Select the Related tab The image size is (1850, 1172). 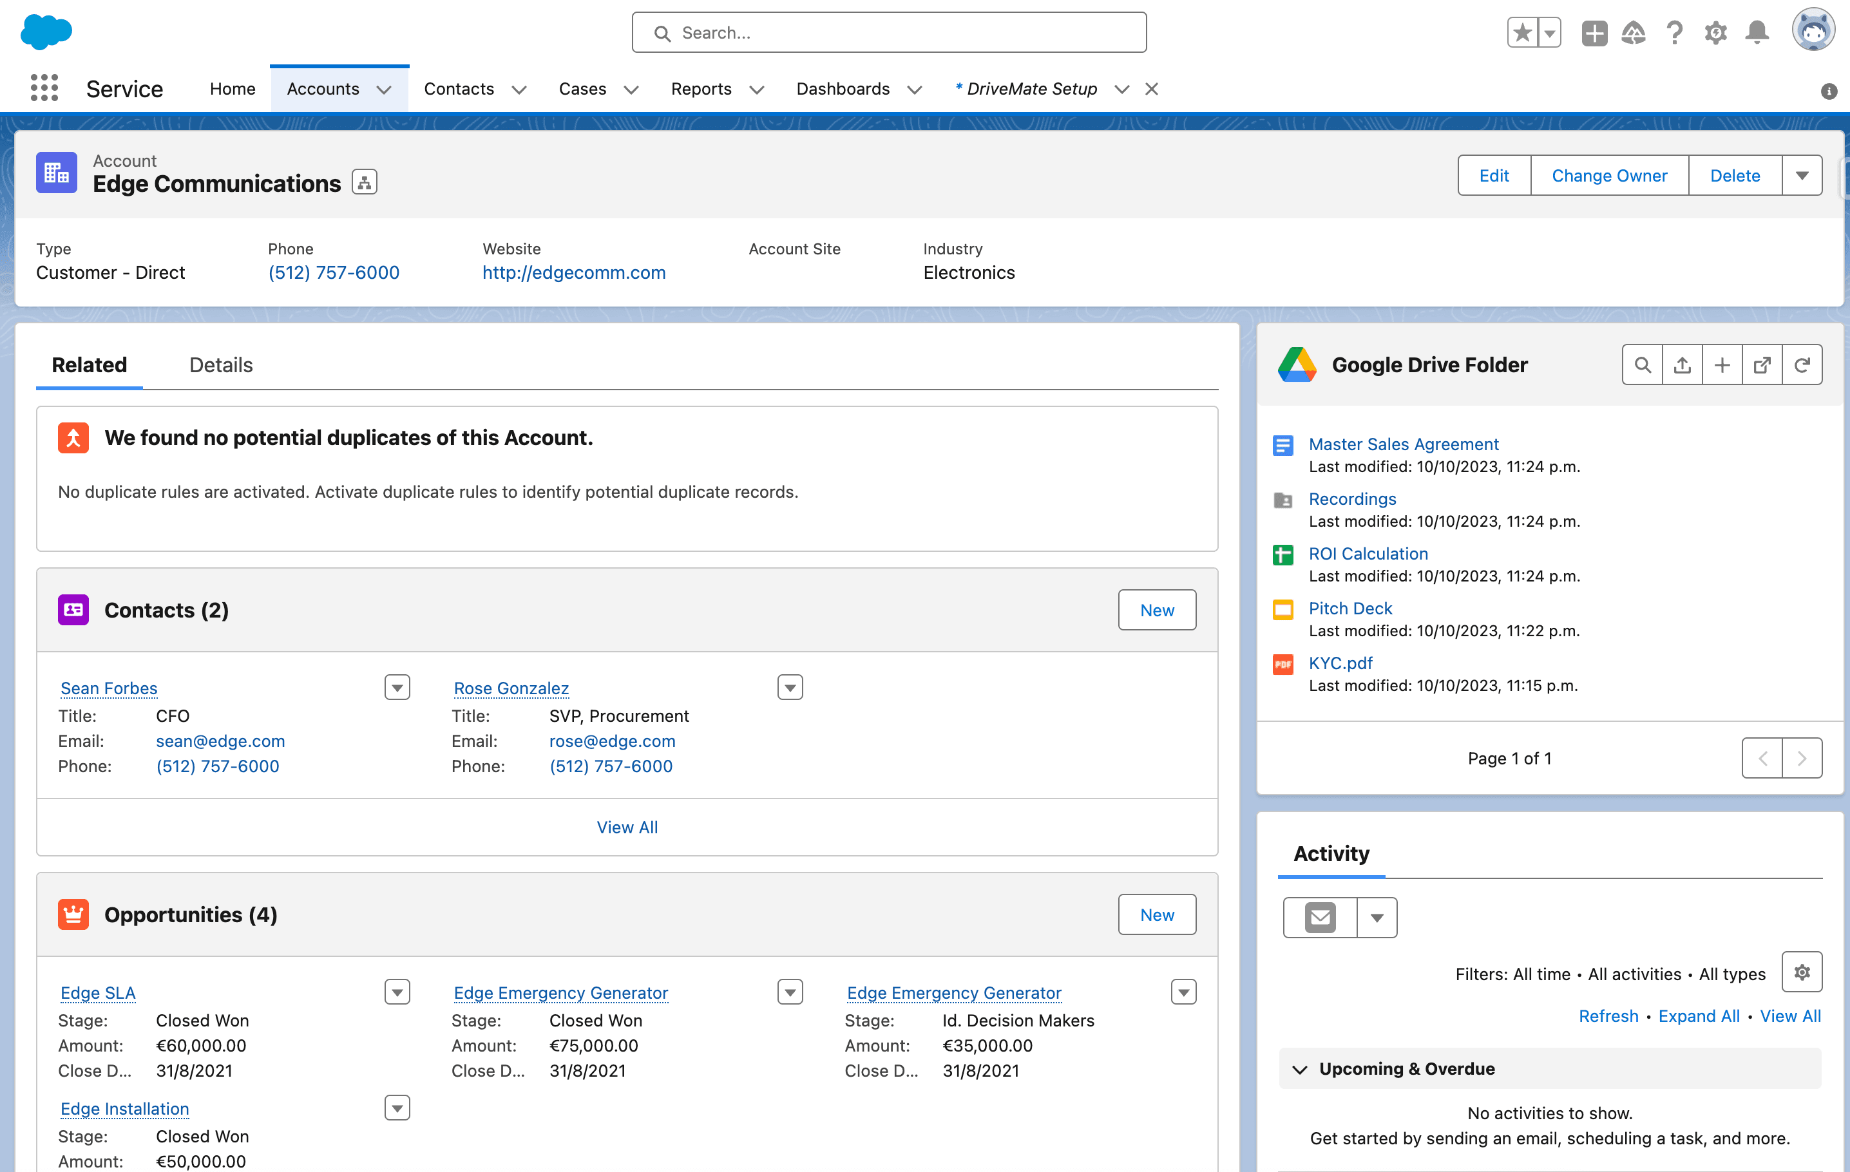click(x=89, y=365)
